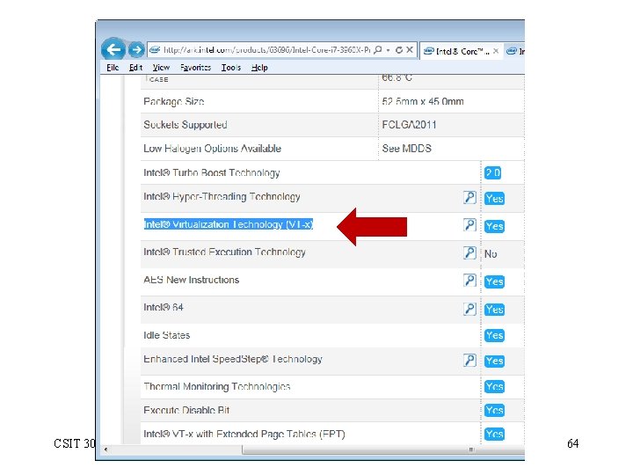The image size is (633, 475).
Task: Click the 52.5mm x 45.0mm value
Action: click(x=423, y=101)
